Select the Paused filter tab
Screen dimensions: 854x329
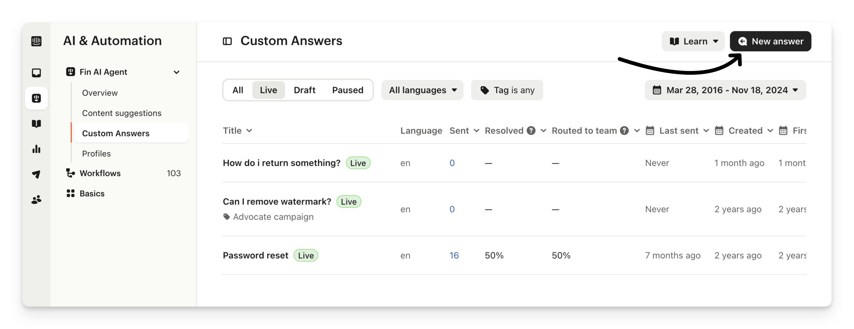[x=348, y=90]
